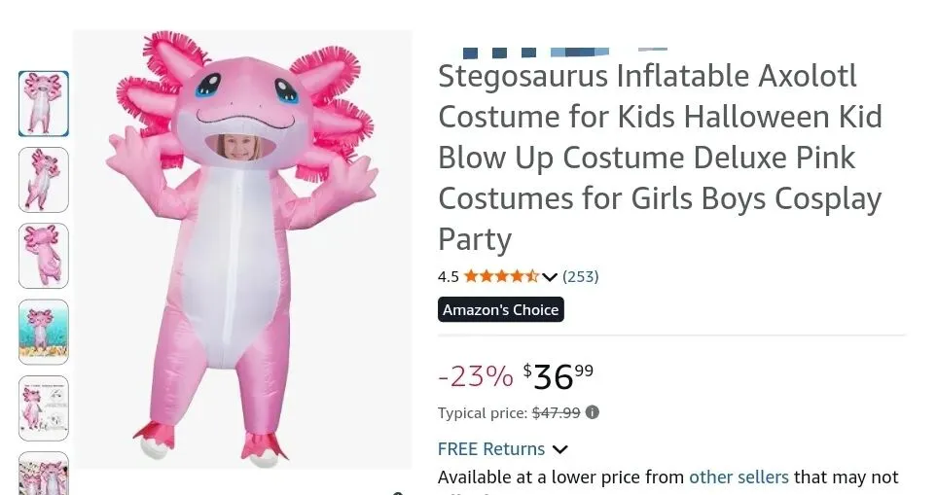Select the fifth thumbnail with size chart

44,407
